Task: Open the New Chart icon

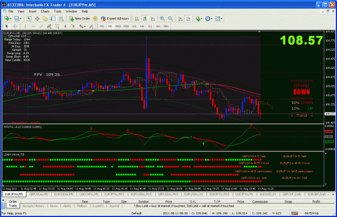Action: click(6, 19)
